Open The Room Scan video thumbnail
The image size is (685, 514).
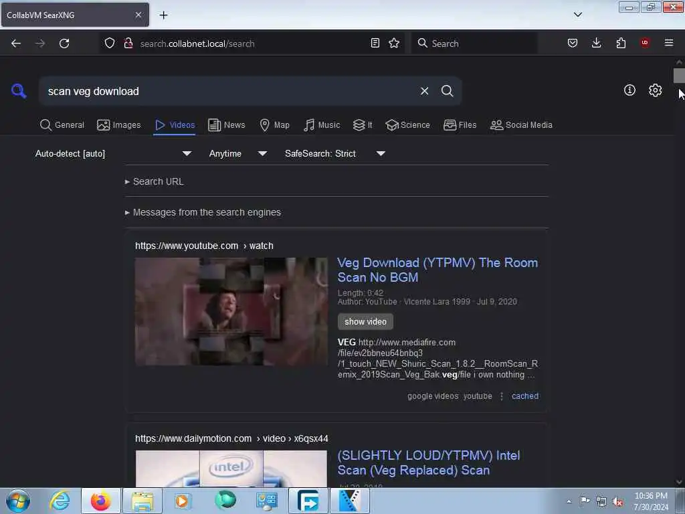[x=231, y=311]
